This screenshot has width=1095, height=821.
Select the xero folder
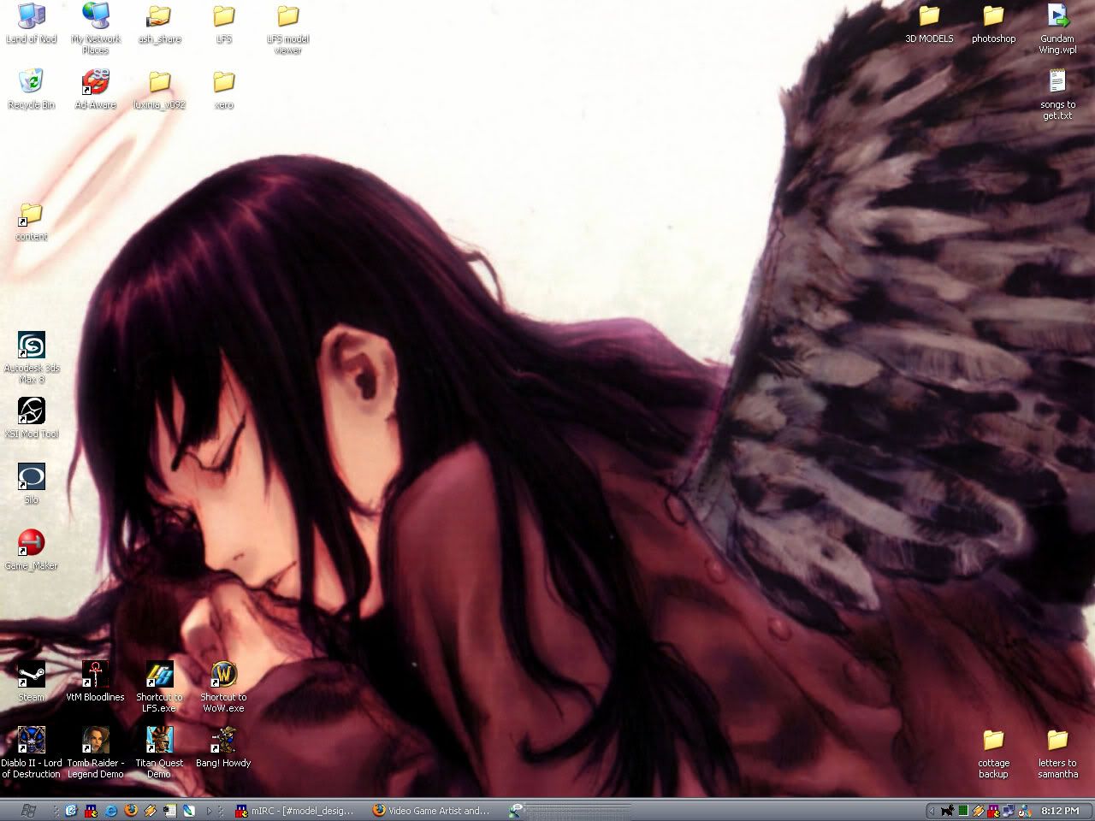point(224,89)
